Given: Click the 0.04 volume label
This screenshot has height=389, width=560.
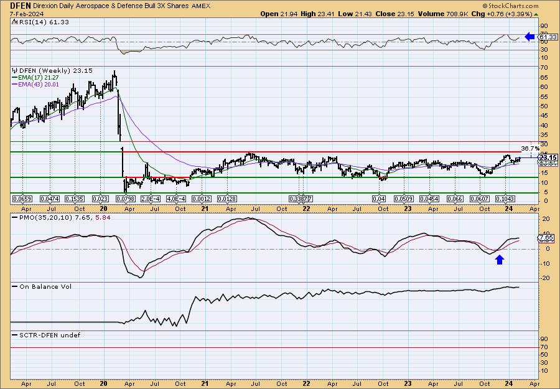Looking at the screenshot, I should click(379, 199).
